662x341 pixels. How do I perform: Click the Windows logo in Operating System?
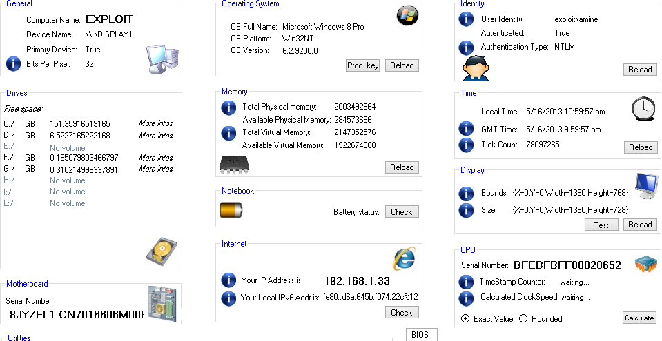pos(407,16)
